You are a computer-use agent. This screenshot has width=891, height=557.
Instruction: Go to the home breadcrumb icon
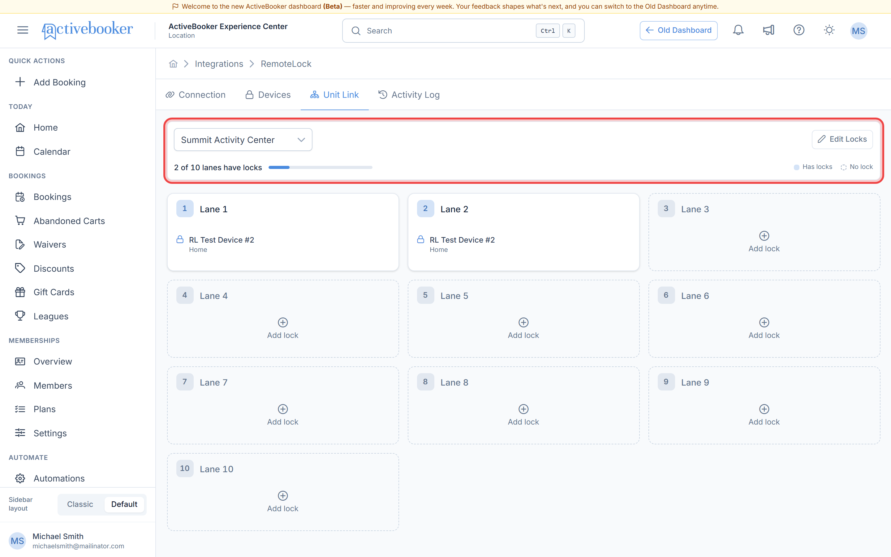pos(173,64)
